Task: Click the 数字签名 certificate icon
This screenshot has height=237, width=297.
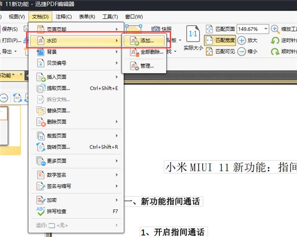Action: [x=41, y=175]
